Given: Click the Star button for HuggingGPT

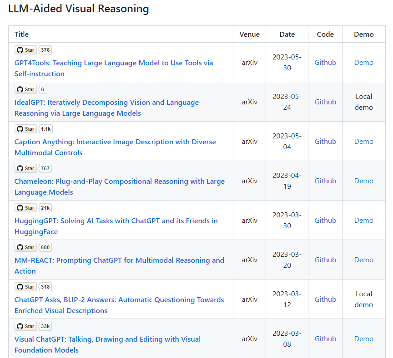Looking at the screenshot, I should (25, 208).
